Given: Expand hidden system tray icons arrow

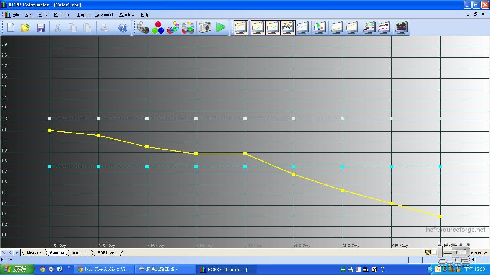Looking at the screenshot, I should (x=430, y=269).
